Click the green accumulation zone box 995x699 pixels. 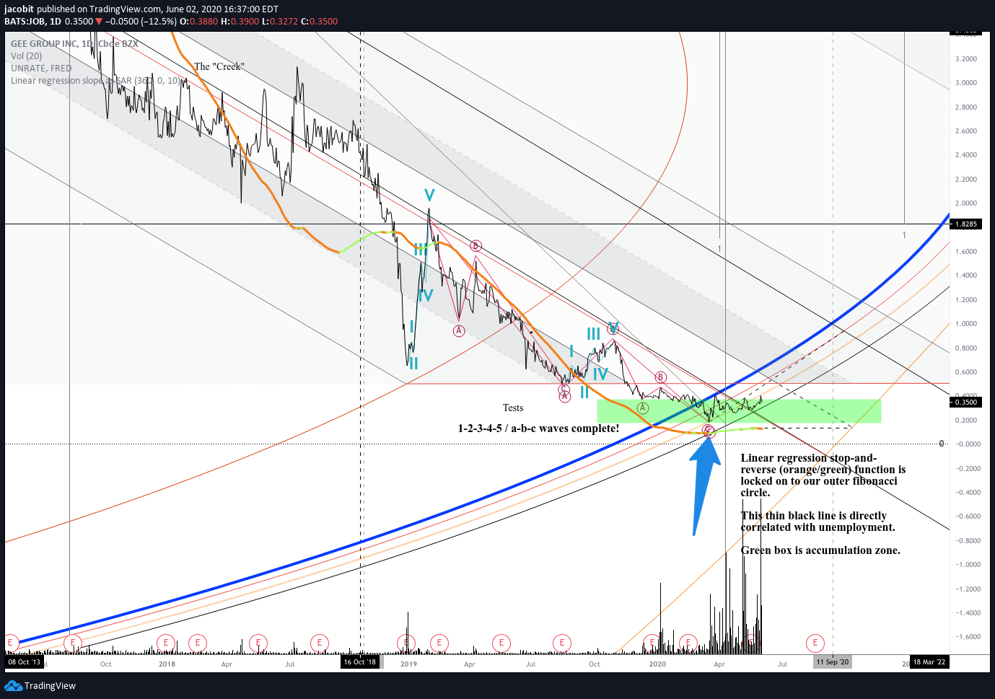[x=739, y=411]
